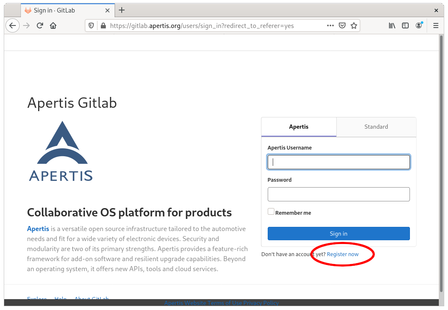Open the browser home page
The width and height of the screenshot is (448, 310).
click(53, 25)
